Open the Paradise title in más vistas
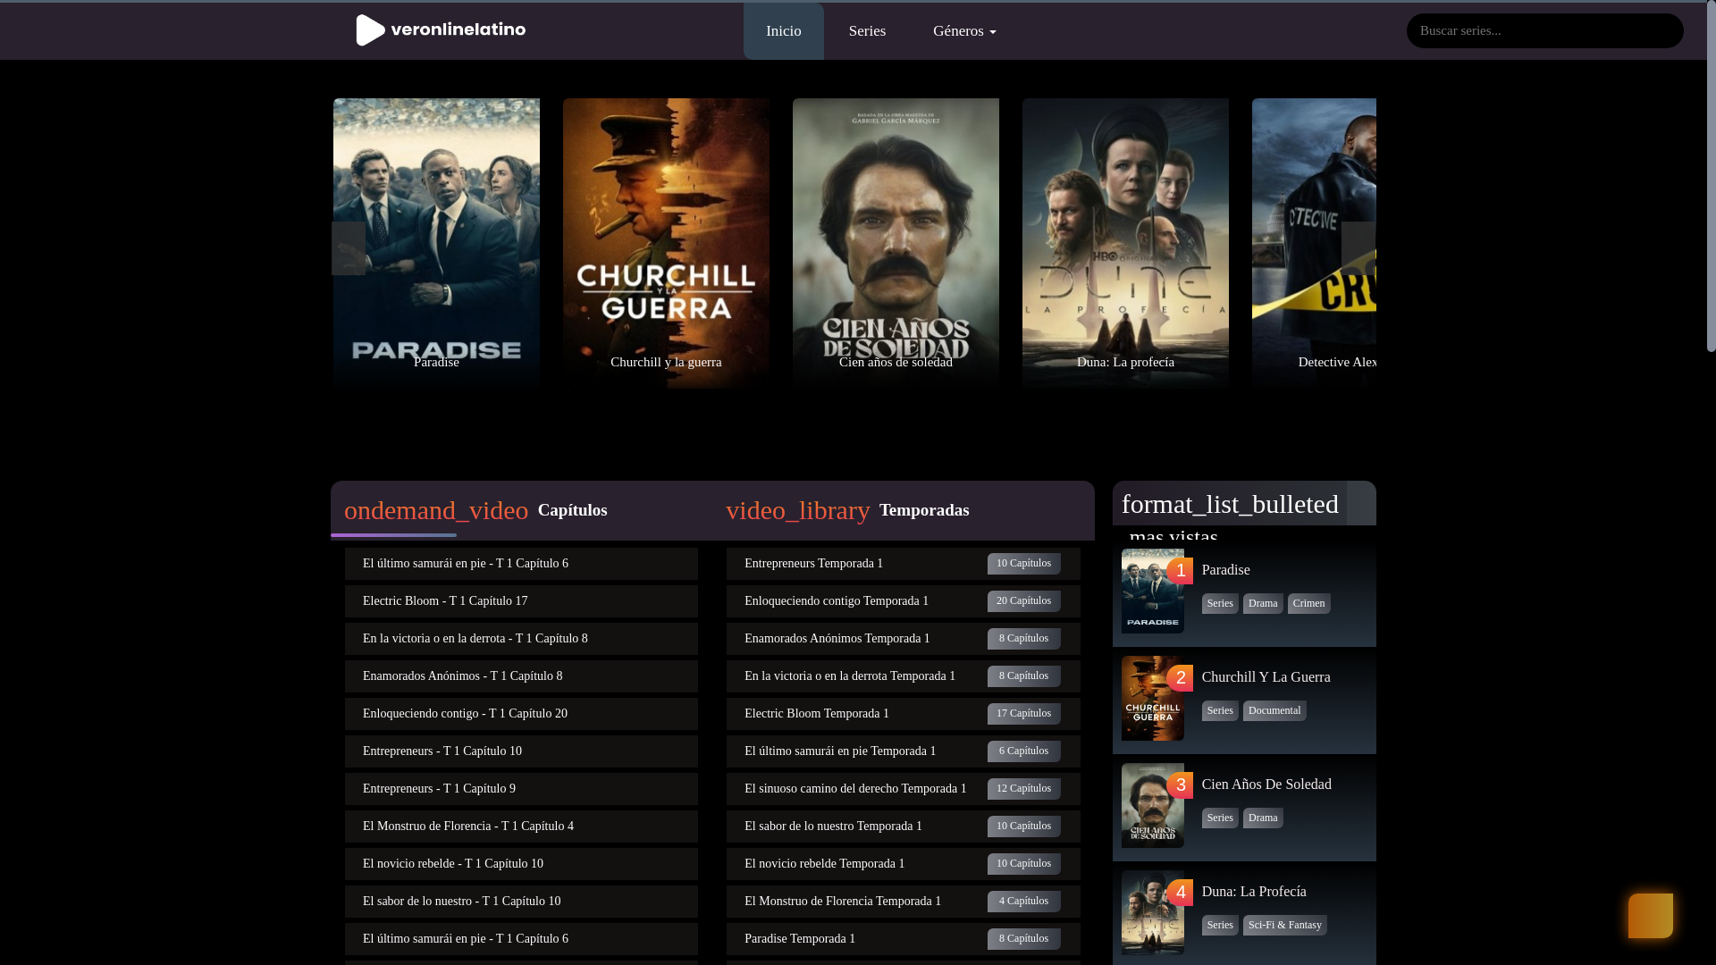 [1225, 570]
